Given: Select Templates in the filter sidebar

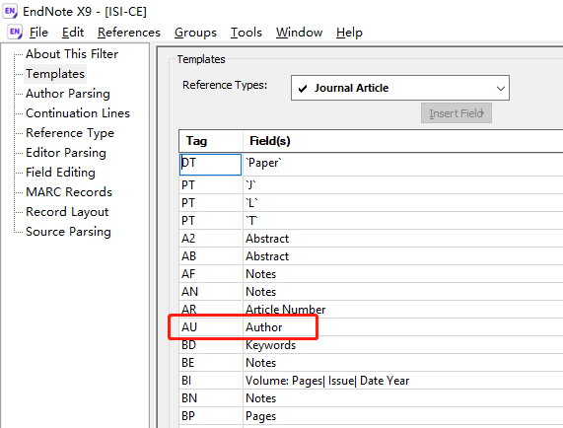Looking at the screenshot, I should (55, 74).
